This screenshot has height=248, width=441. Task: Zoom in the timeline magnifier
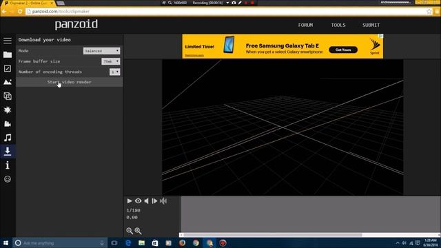(x=138, y=231)
